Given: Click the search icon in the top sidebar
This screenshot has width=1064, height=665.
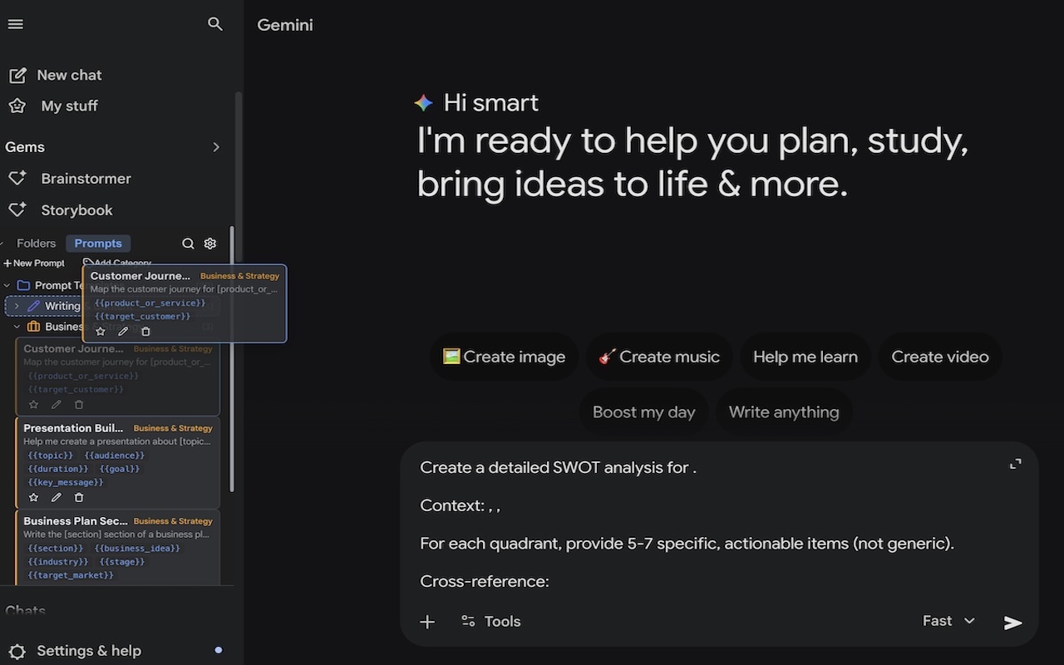Looking at the screenshot, I should [215, 24].
